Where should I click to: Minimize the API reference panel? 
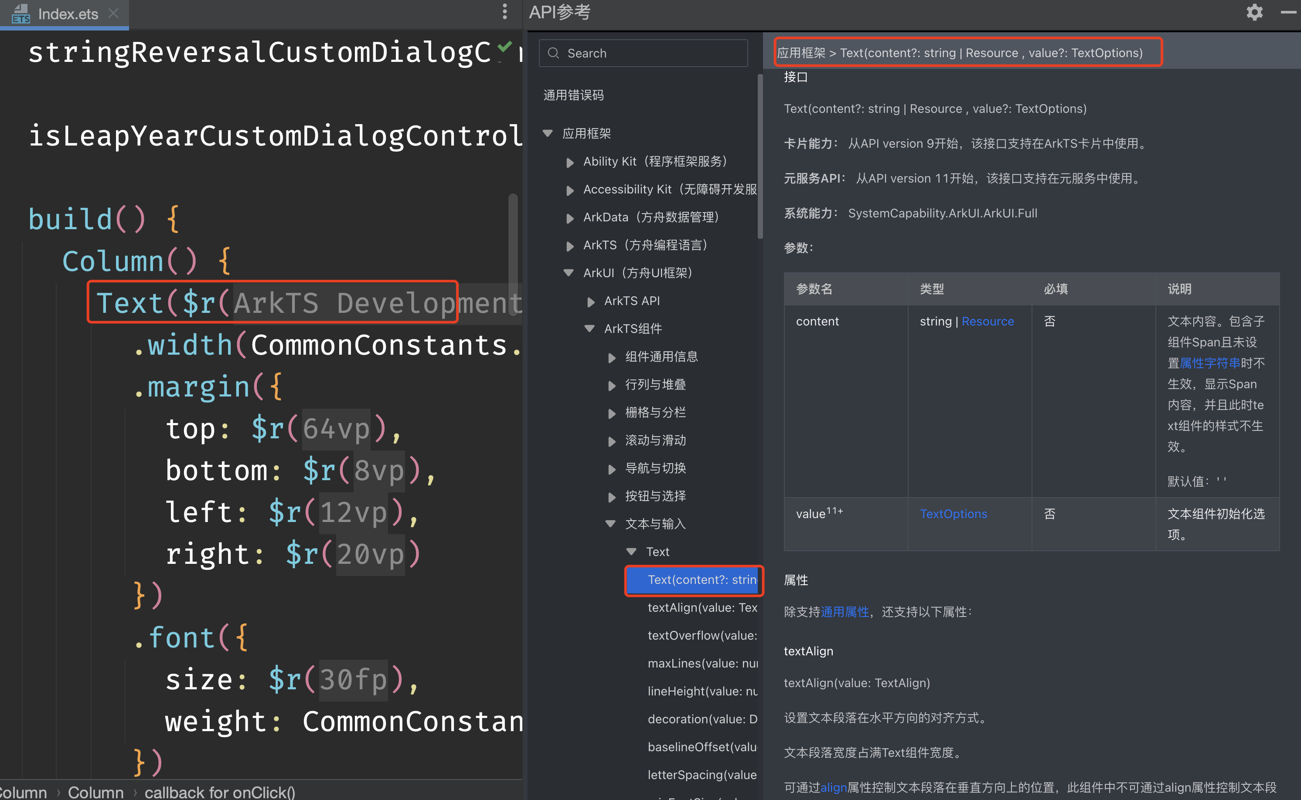1288,12
